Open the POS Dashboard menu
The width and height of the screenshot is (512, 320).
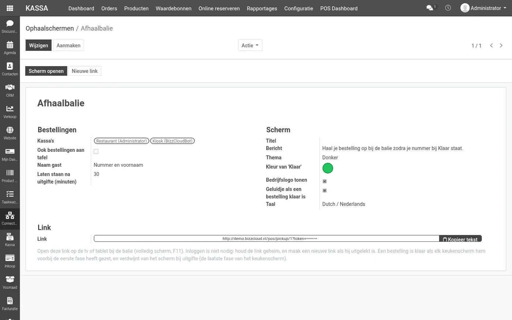tap(339, 8)
